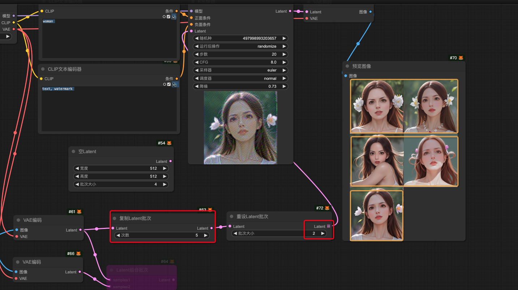This screenshot has height=290, width=518.
Task: Click the Latent output port of VAE编码 #61
Action: [80, 230]
